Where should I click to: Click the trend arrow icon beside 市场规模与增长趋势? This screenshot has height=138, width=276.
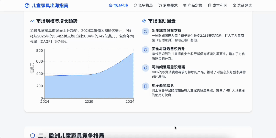(32, 21)
